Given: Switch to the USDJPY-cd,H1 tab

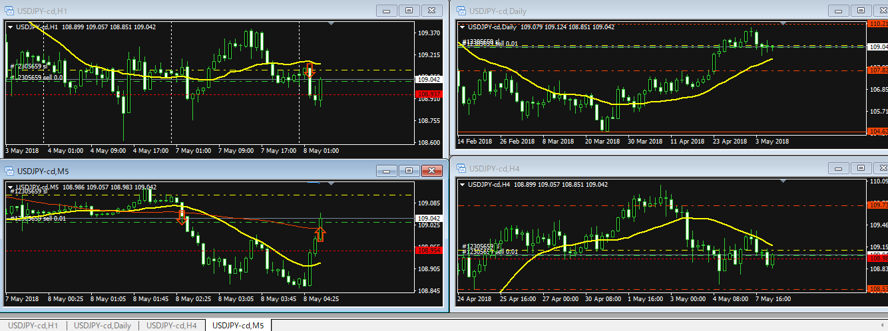Looking at the screenshot, I should (33, 325).
